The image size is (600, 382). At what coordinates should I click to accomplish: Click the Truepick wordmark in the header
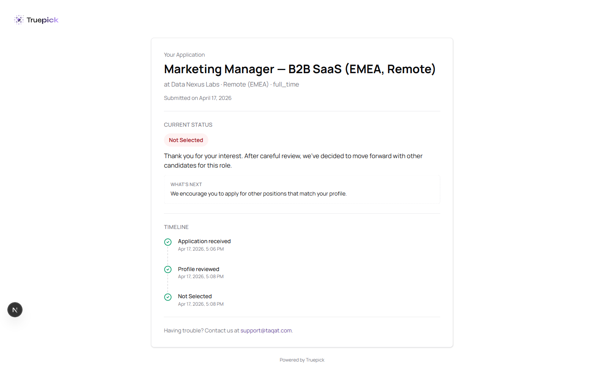pyautogui.click(x=42, y=20)
